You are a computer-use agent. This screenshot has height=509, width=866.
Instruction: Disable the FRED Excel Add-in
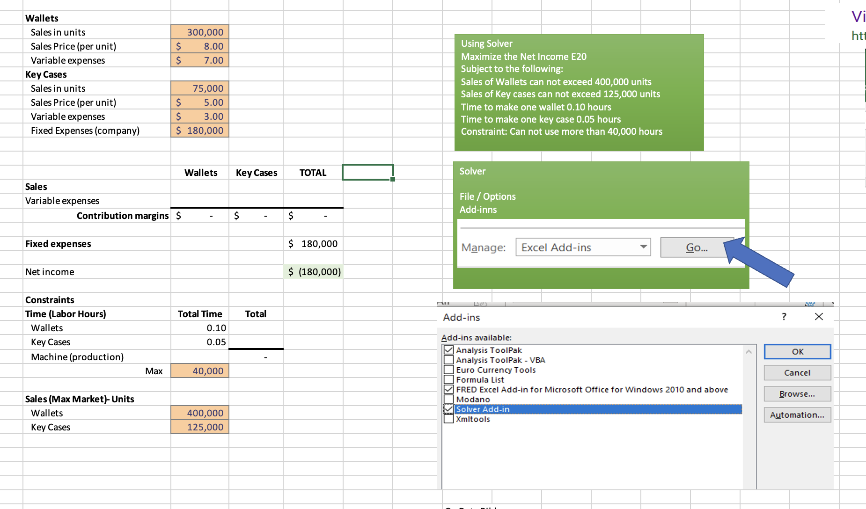tap(448, 389)
